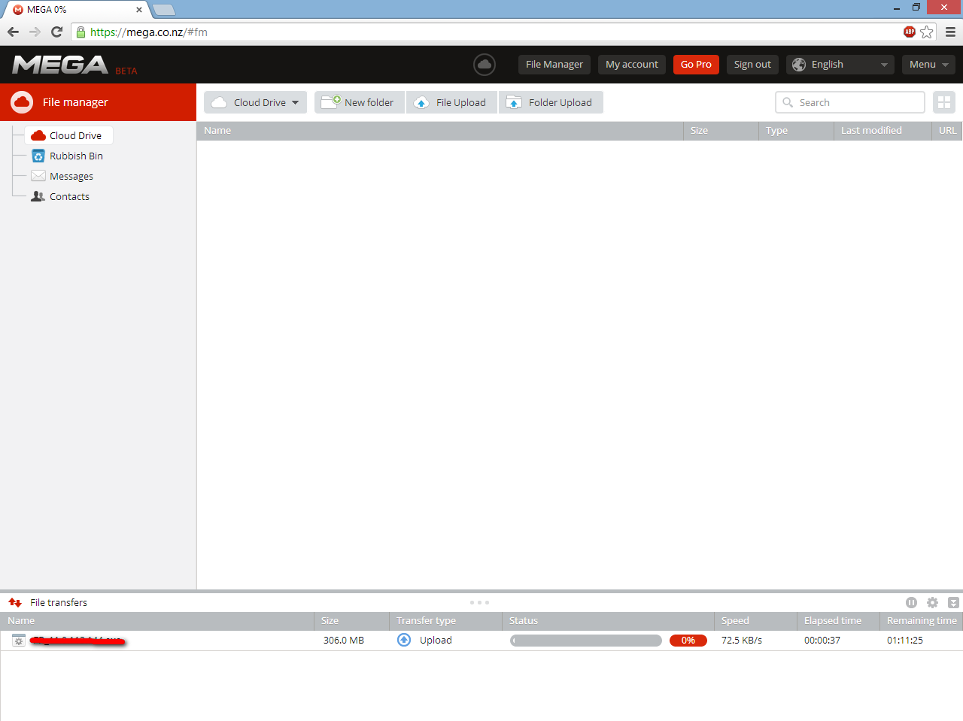Click the search magnifier icon
The image size is (963, 721).
pos(788,102)
